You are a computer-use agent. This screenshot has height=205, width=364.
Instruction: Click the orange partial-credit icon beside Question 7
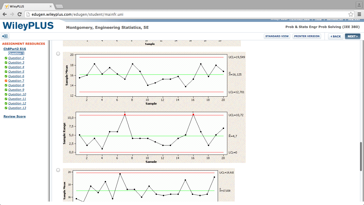click(x=6, y=81)
